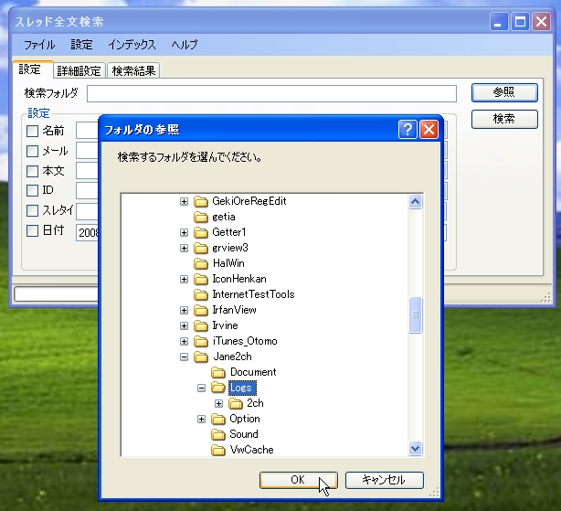Click the GekiOreRegEdit folder icon
Viewport: 561px width, 511px height.
201,202
